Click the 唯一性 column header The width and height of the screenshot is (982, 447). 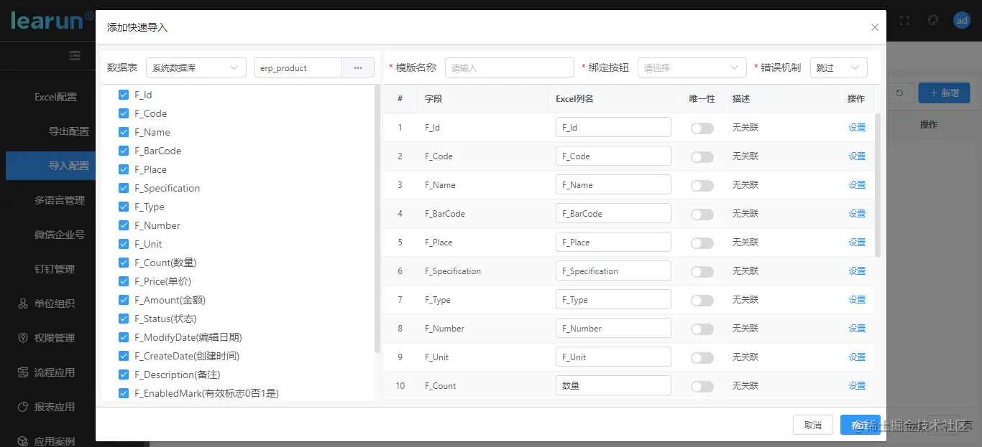coord(702,99)
